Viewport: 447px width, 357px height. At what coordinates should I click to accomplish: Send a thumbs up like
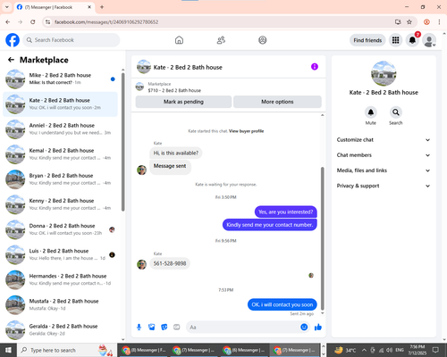318,328
